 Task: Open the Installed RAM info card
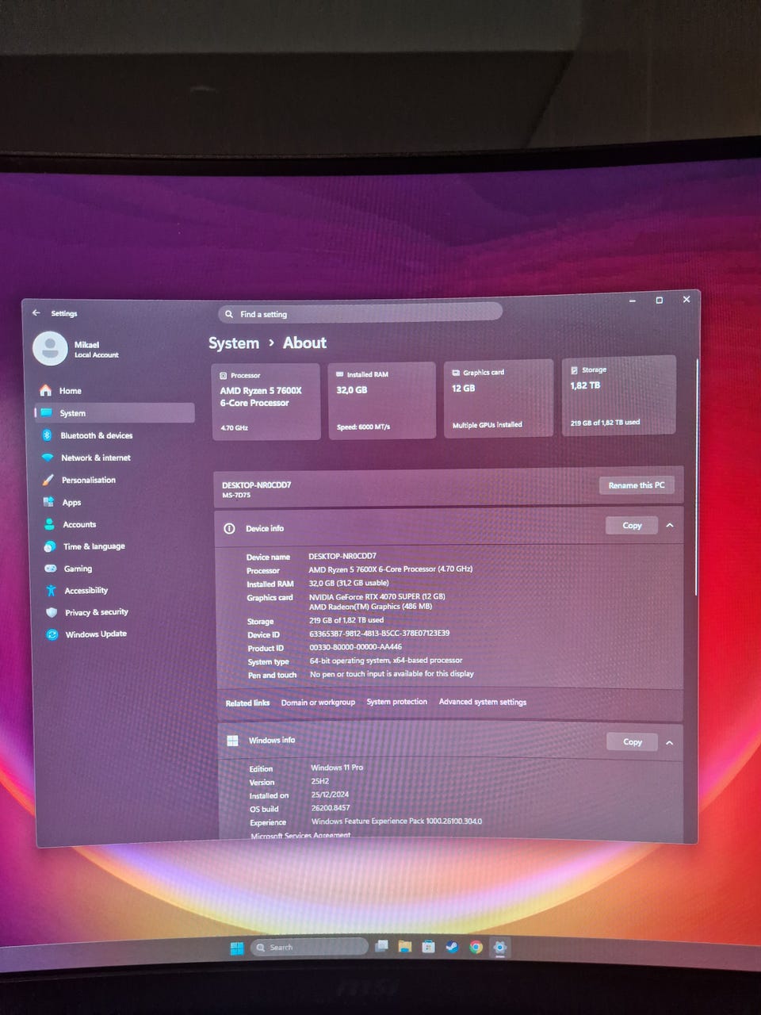pyautogui.click(x=382, y=400)
